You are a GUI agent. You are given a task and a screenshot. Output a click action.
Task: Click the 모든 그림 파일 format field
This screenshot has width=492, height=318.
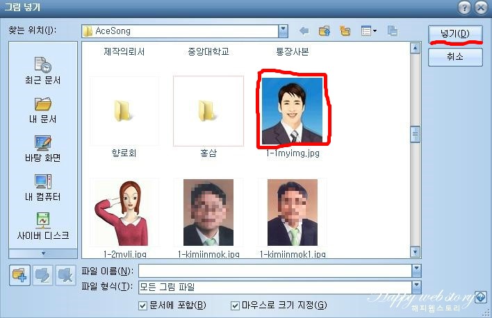coord(275,287)
